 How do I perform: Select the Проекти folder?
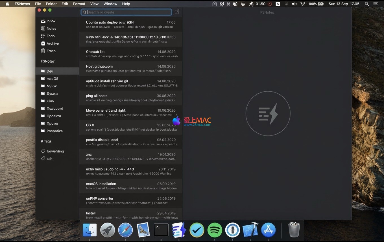(54, 116)
